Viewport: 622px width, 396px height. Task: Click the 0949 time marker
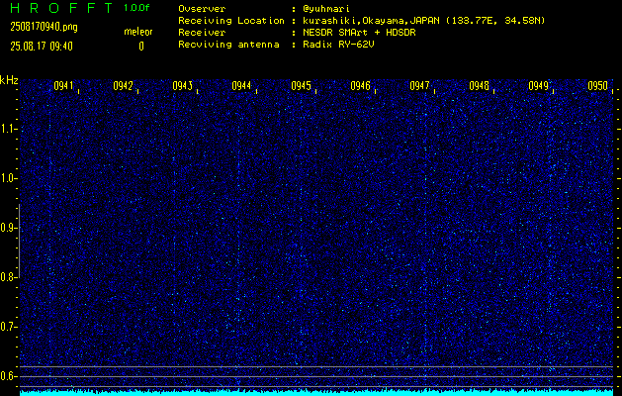(538, 86)
